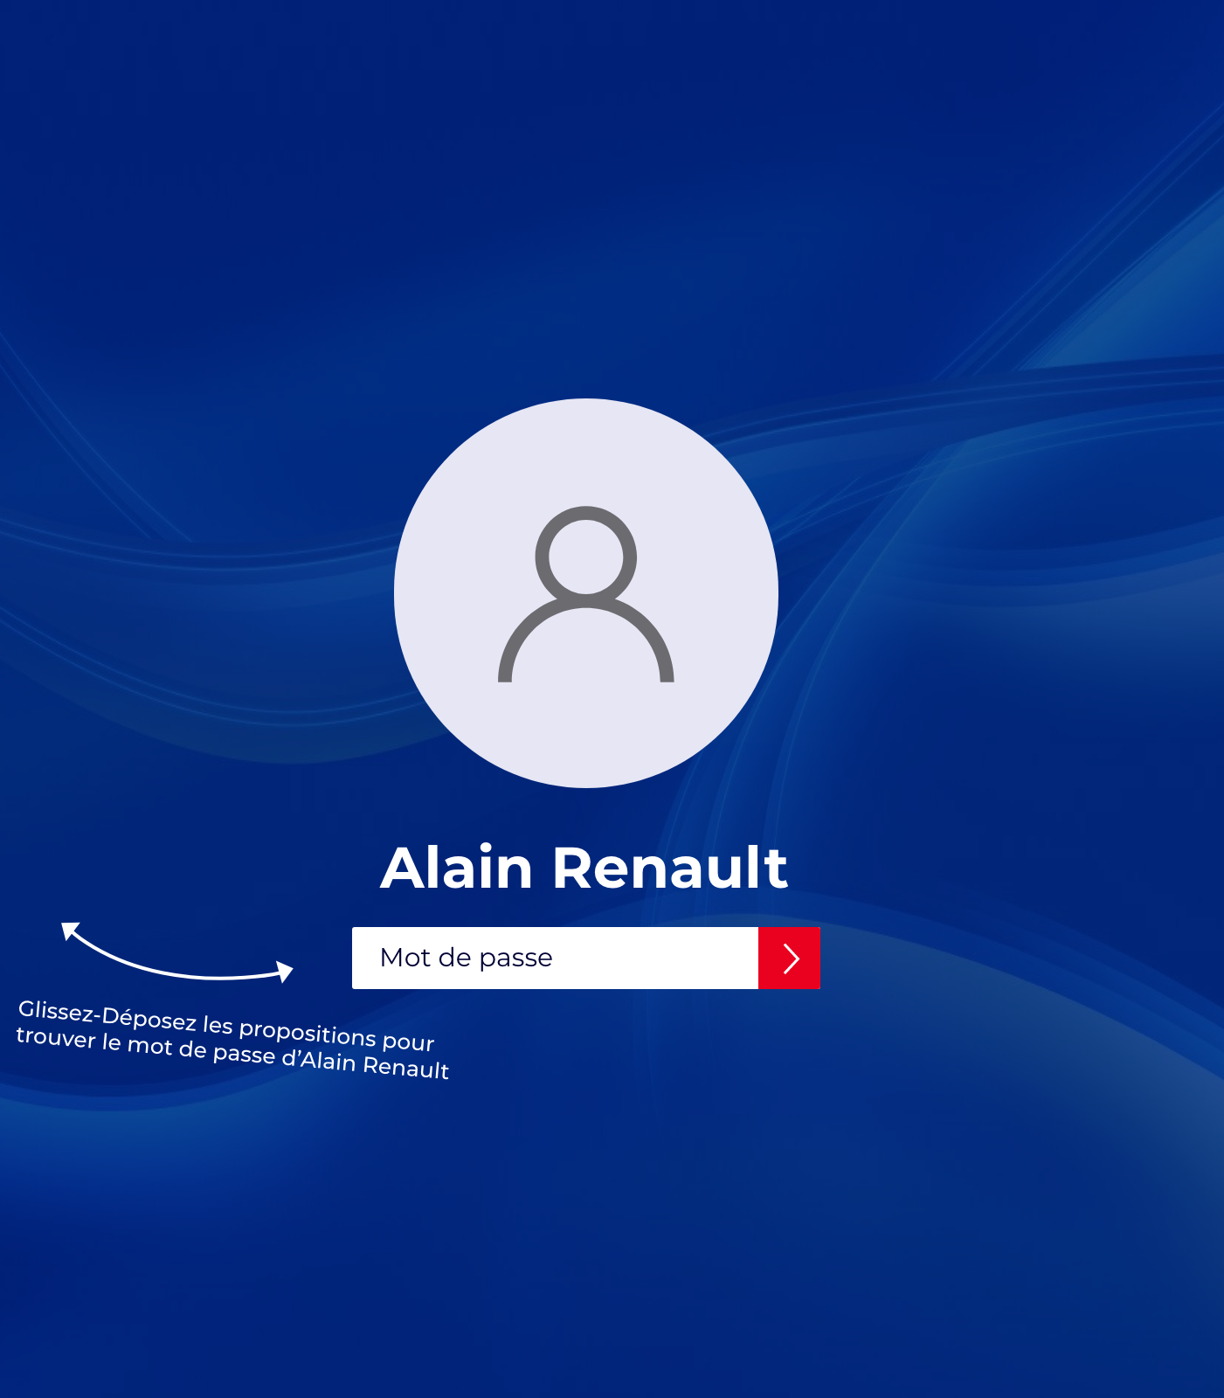Click the right arrowhead of curved arrow
The image size is (1224, 1398).
[285, 972]
